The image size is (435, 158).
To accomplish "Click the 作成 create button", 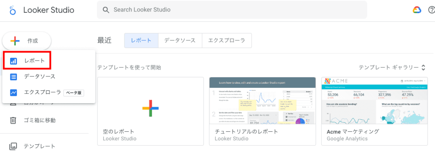I will pyautogui.click(x=27, y=41).
